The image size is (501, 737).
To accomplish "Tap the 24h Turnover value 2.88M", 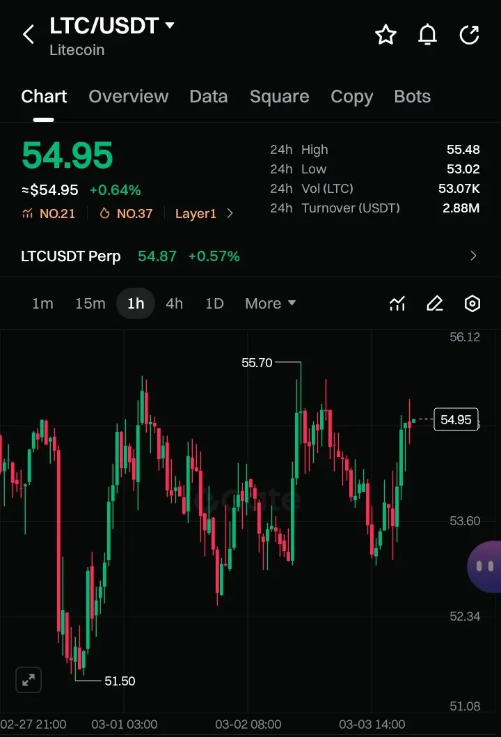I will (461, 208).
